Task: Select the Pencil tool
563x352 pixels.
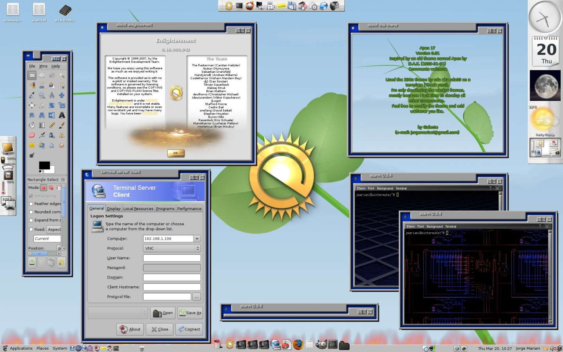Action: pyautogui.click(x=52, y=125)
